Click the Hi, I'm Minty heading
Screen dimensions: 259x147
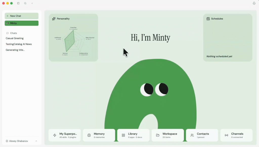coord(150,38)
